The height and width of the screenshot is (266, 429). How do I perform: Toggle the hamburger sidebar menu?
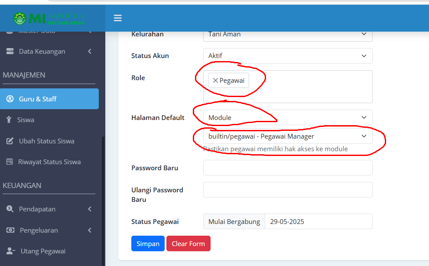[117, 18]
